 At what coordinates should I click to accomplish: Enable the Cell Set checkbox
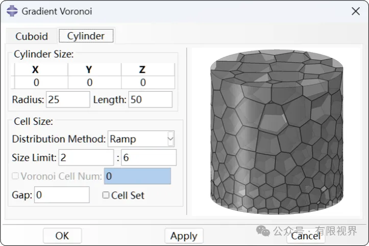click(106, 195)
